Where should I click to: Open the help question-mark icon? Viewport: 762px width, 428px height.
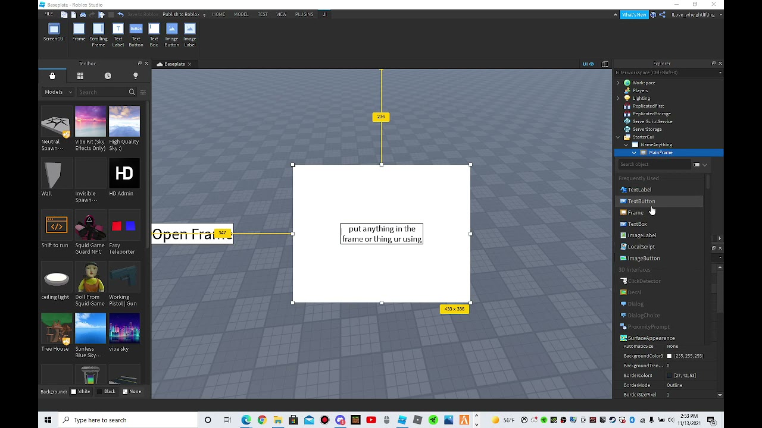tap(653, 14)
